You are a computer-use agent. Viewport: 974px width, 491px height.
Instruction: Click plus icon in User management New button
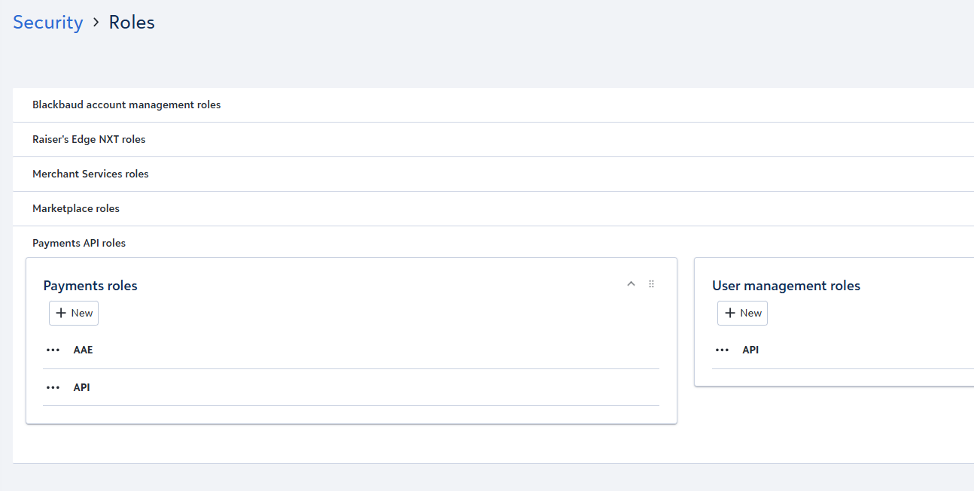[x=730, y=314]
